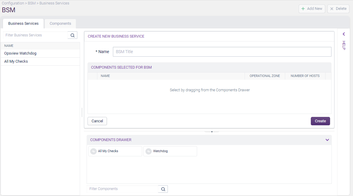Cancel the new business service form

(97, 121)
